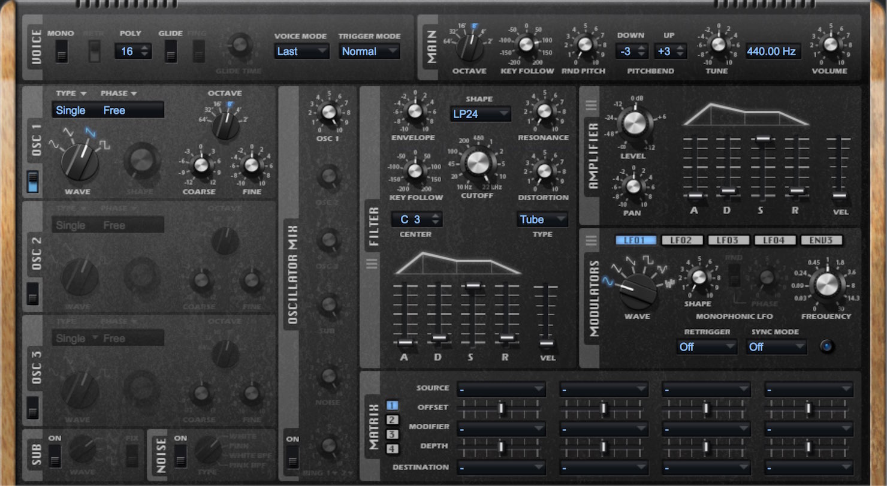Click the OSC 1 Octave knob
Screen dimensions: 887x486
coord(225,125)
